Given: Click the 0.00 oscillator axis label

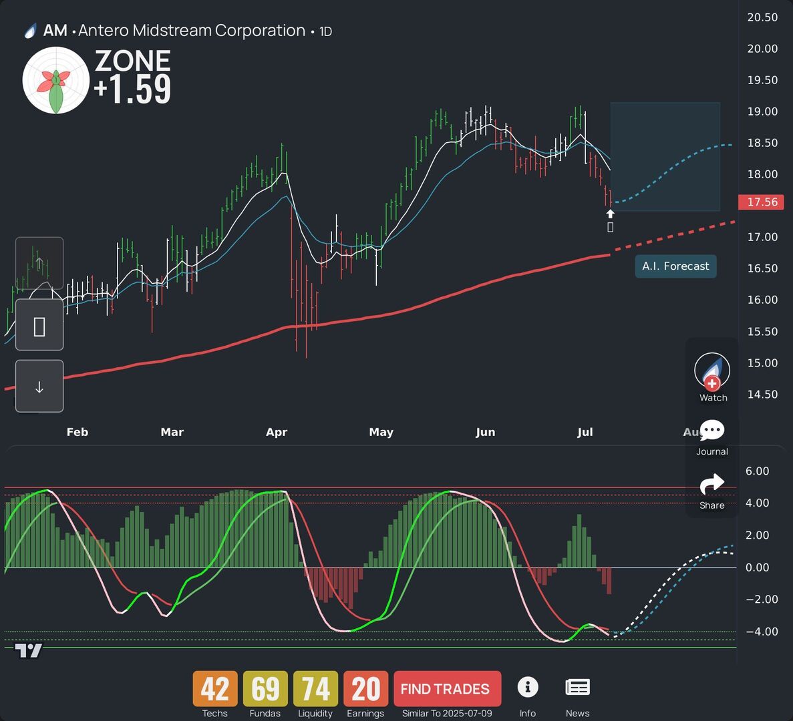Looking at the screenshot, I should click(x=757, y=567).
